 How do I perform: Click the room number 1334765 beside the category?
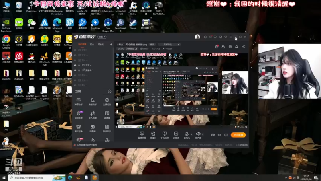156,49
